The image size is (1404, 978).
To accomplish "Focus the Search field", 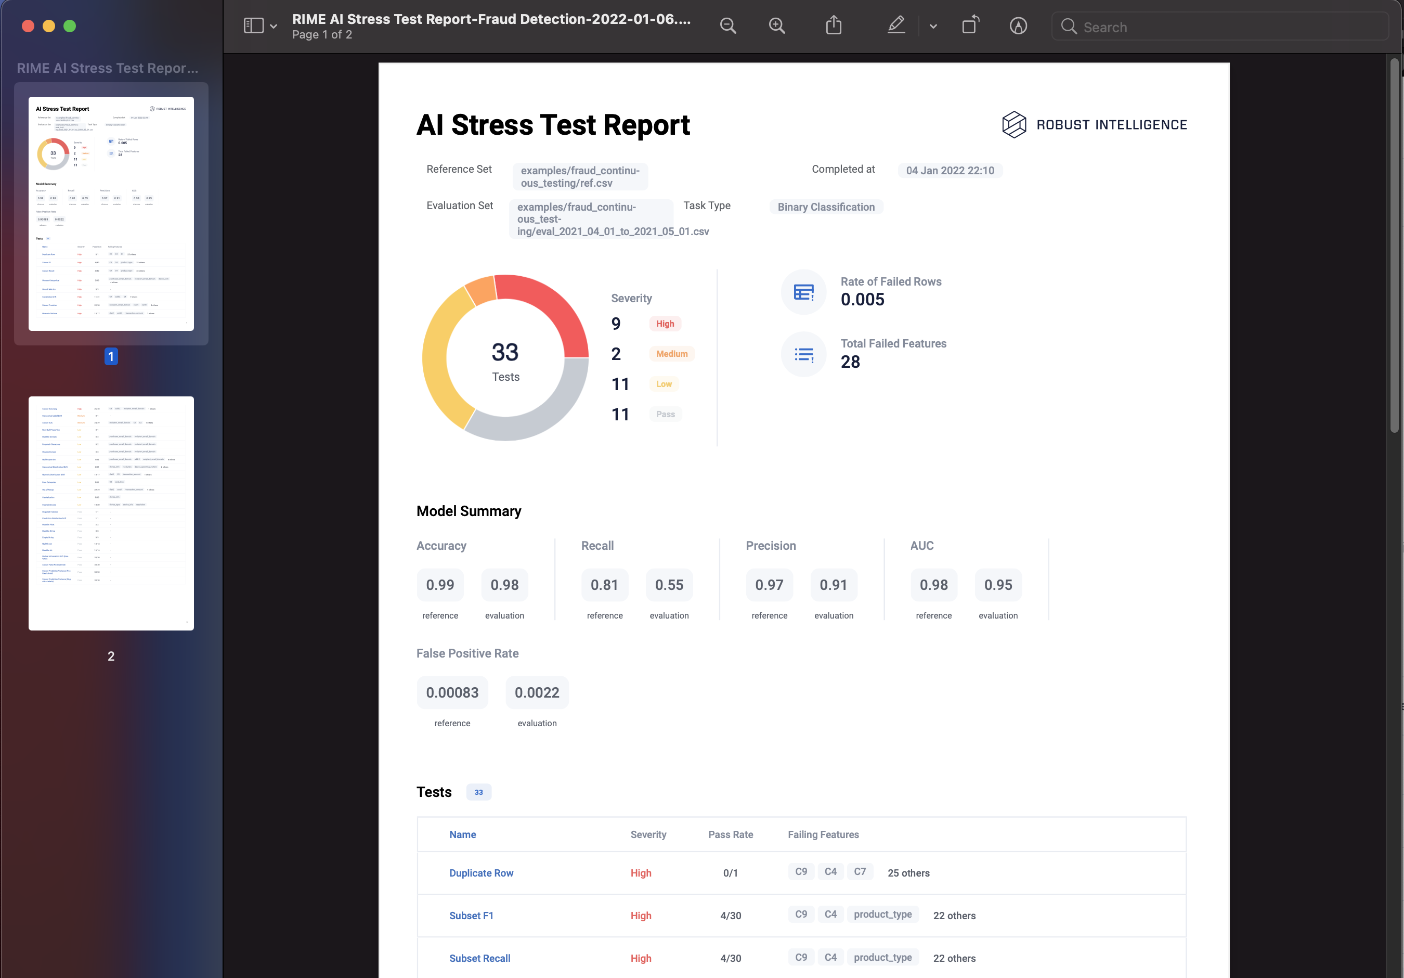I will pos(1219,27).
